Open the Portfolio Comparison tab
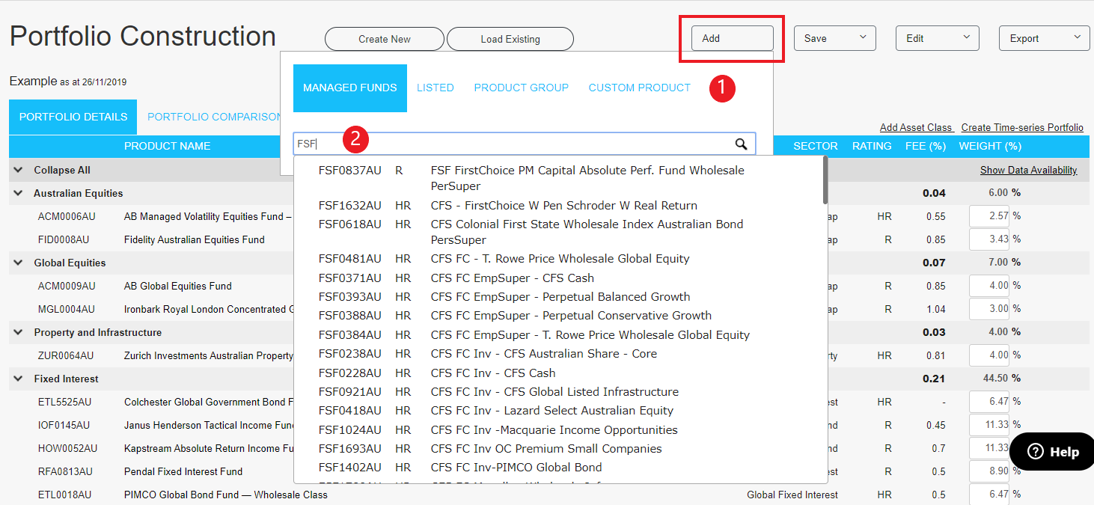The height and width of the screenshot is (505, 1094). 213,117
